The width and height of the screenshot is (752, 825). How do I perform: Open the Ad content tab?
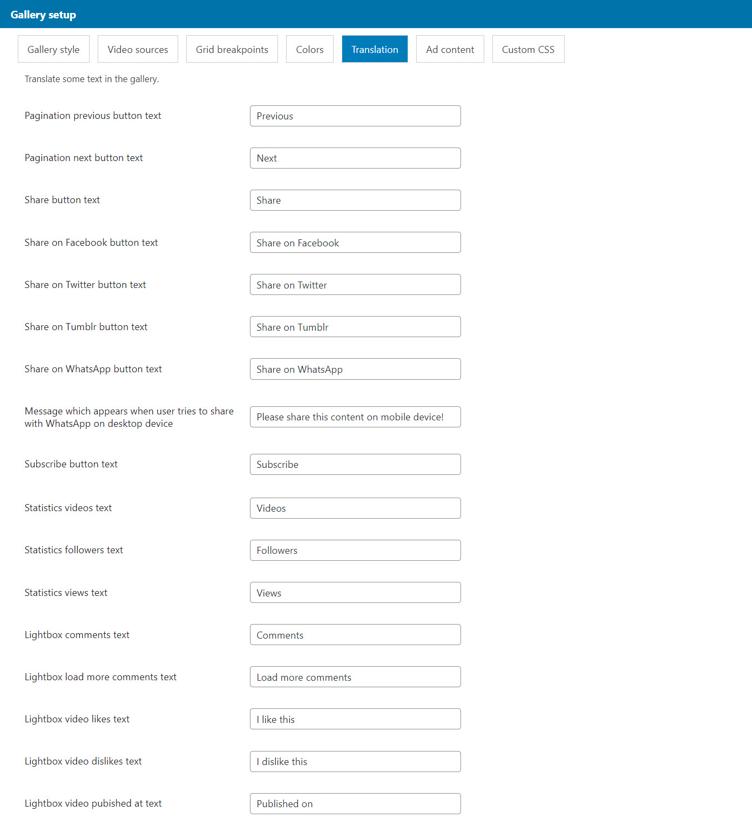(x=450, y=49)
